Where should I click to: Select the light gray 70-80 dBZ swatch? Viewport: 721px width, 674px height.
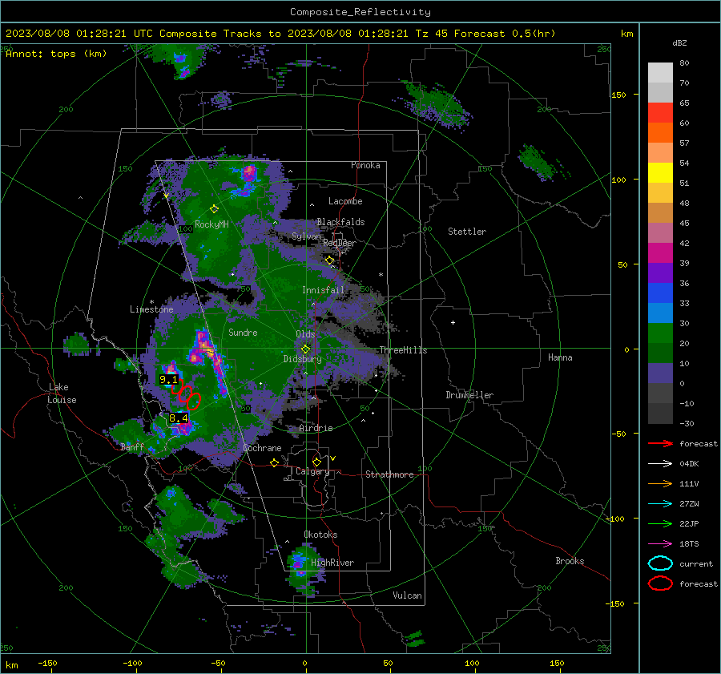tap(660, 73)
